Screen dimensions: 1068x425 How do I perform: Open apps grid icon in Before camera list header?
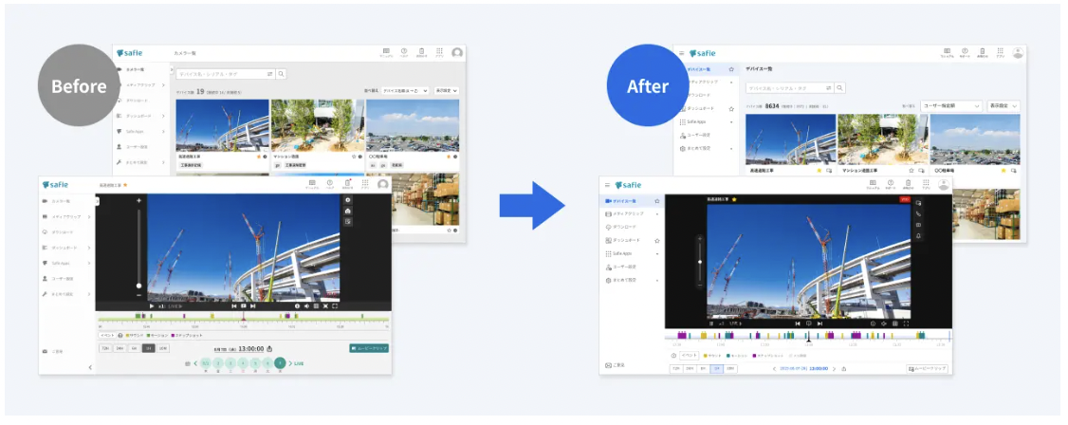click(439, 51)
